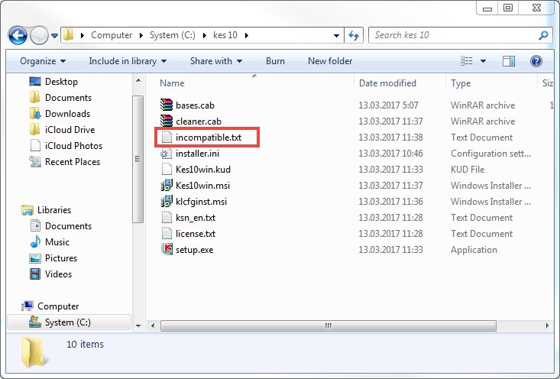Open the address bar history dropdown

(336, 35)
